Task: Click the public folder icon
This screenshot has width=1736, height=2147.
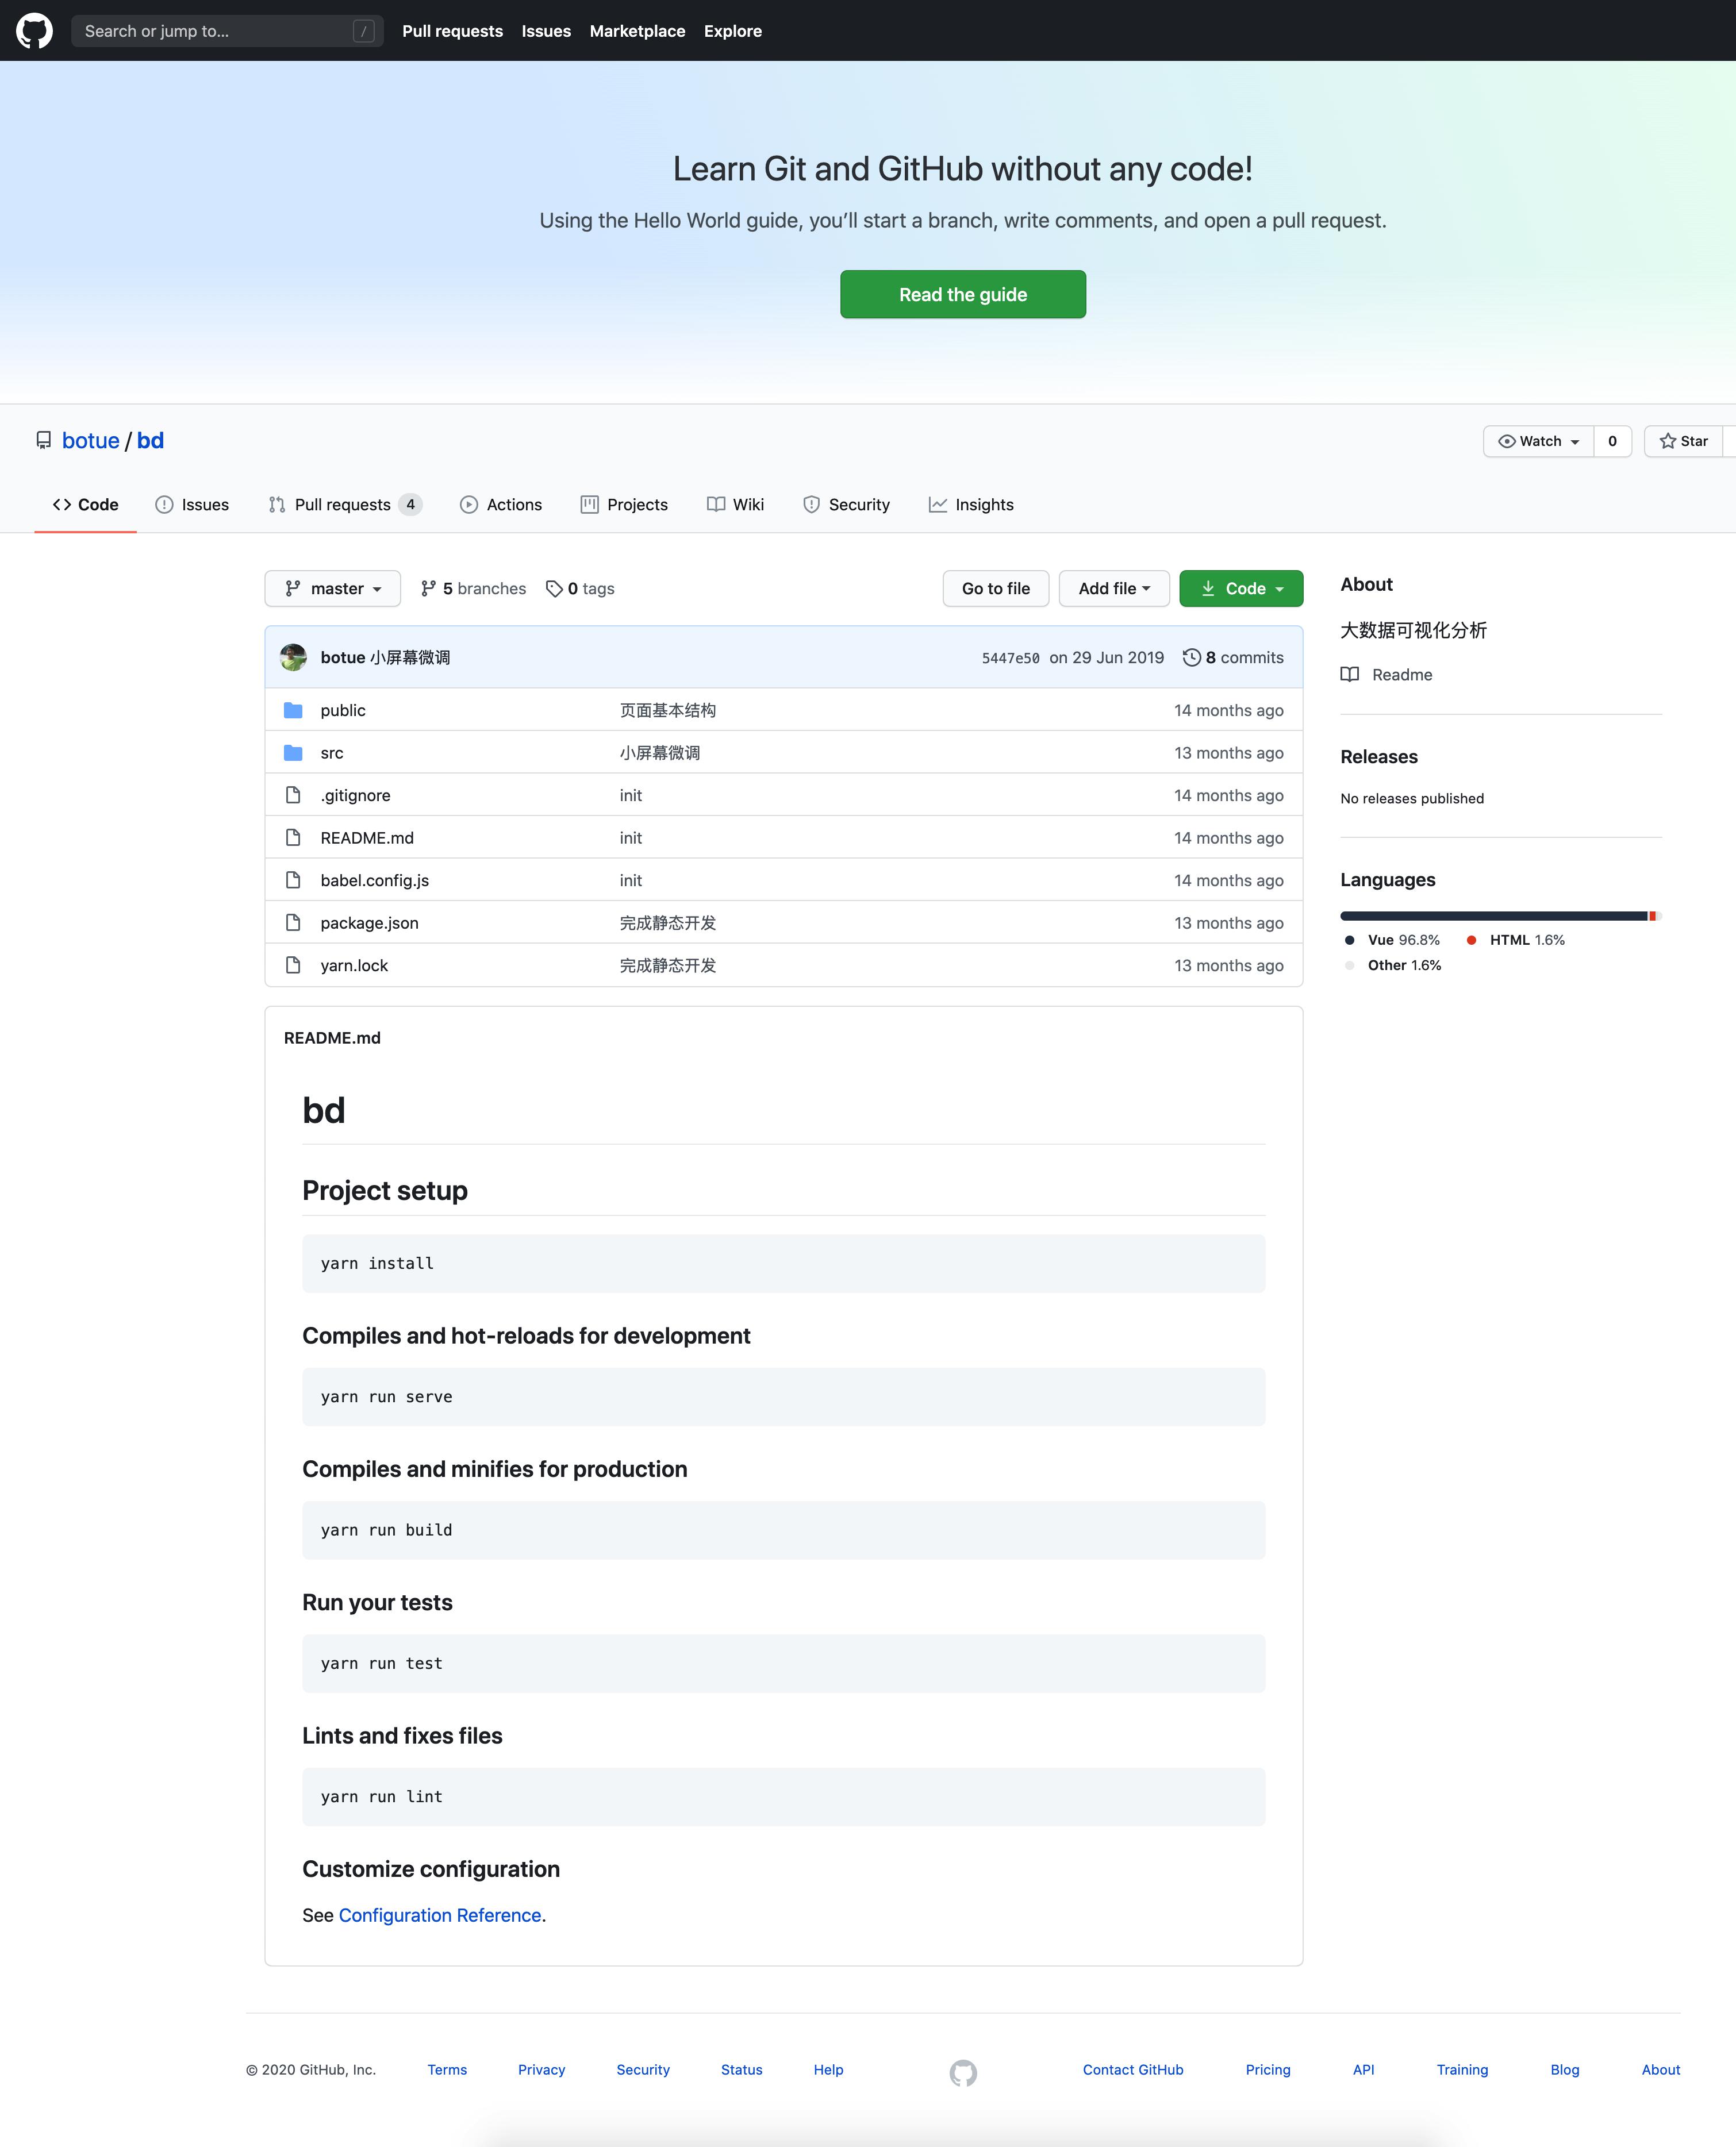Action: [x=293, y=710]
